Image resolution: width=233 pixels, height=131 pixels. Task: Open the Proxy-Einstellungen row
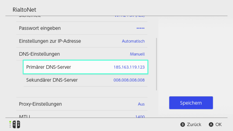(x=40, y=104)
